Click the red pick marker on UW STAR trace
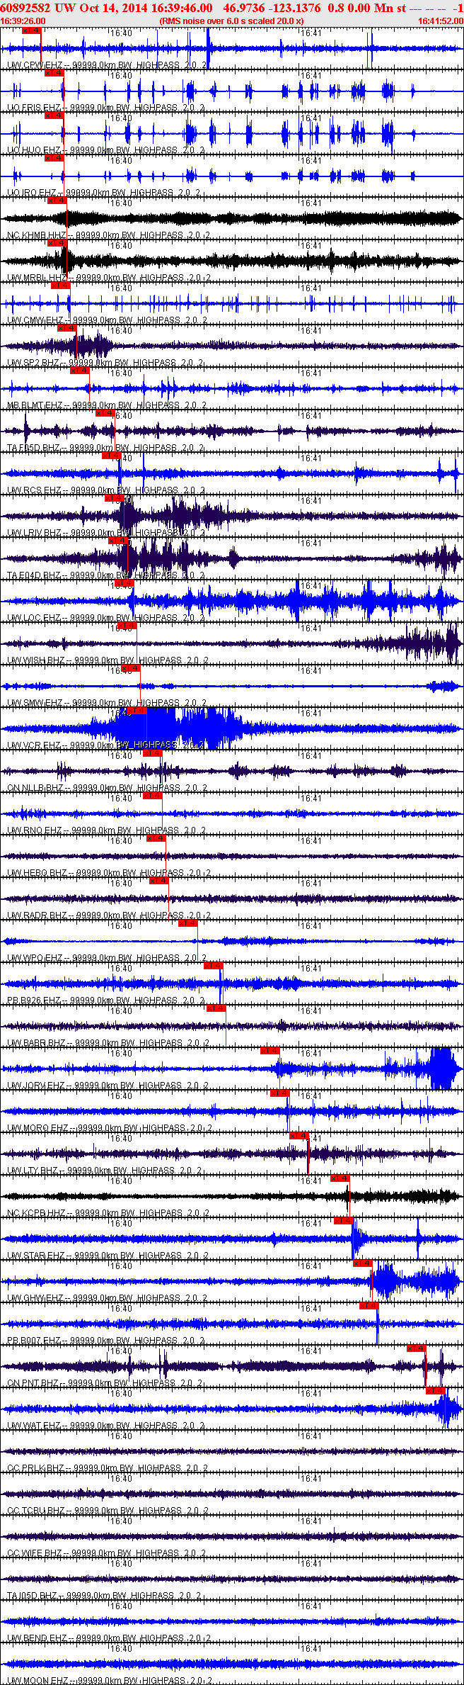Image resolution: width=464 pixels, height=1685 pixels. click(344, 1221)
